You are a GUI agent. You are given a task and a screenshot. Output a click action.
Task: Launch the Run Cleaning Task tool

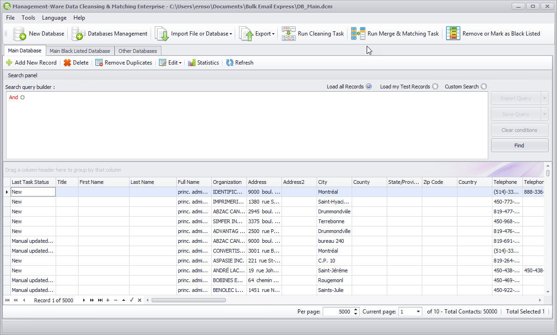[313, 34]
